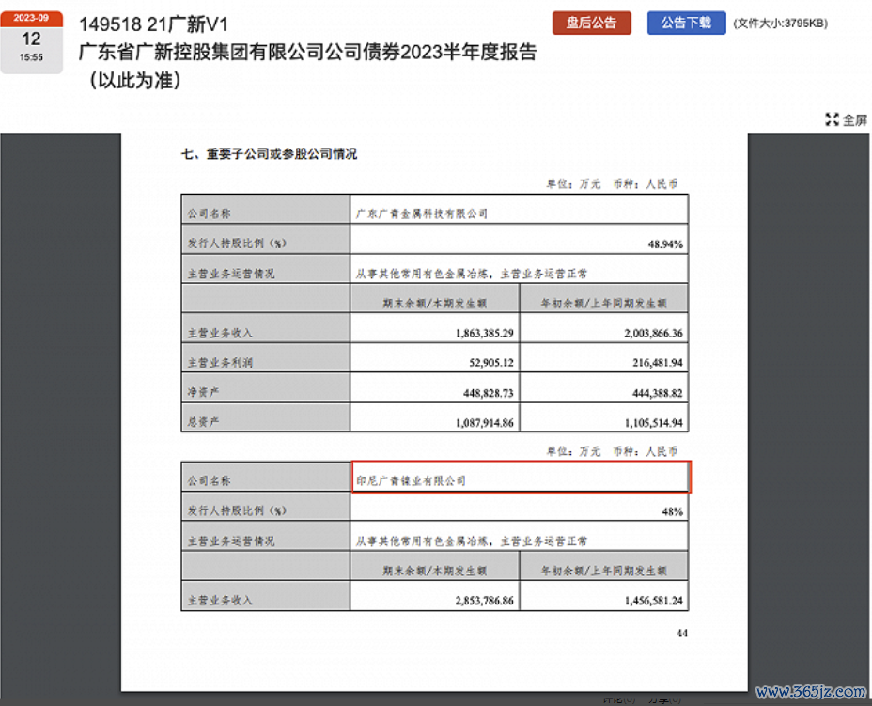The width and height of the screenshot is (872, 706).
Task: Click the 全屏 fullscreen icon
Action: pyautogui.click(x=845, y=120)
